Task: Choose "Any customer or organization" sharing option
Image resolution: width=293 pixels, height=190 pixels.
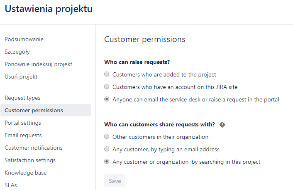Action: (x=107, y=162)
